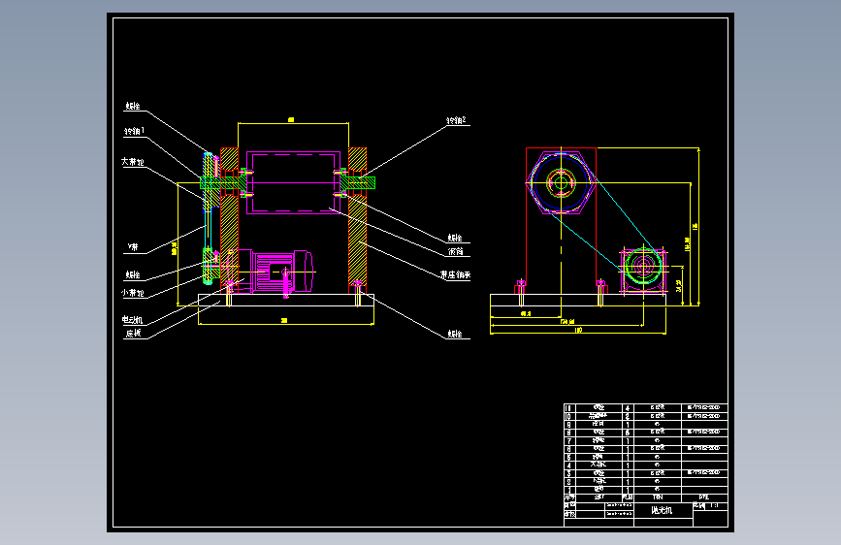The width and height of the screenshot is (841, 545).
Task: Click the hexagonal large pulley in side view
Action: tap(561, 183)
